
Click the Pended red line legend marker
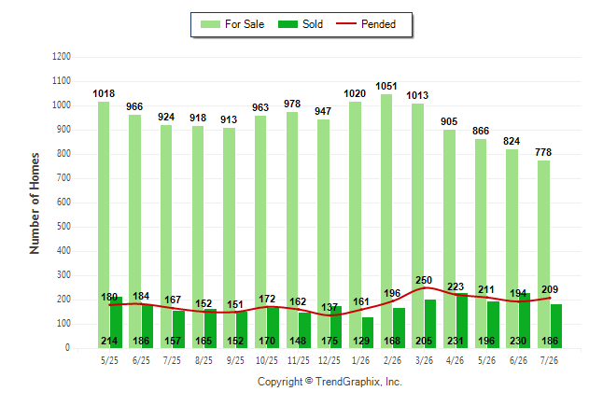pyautogui.click(x=346, y=23)
